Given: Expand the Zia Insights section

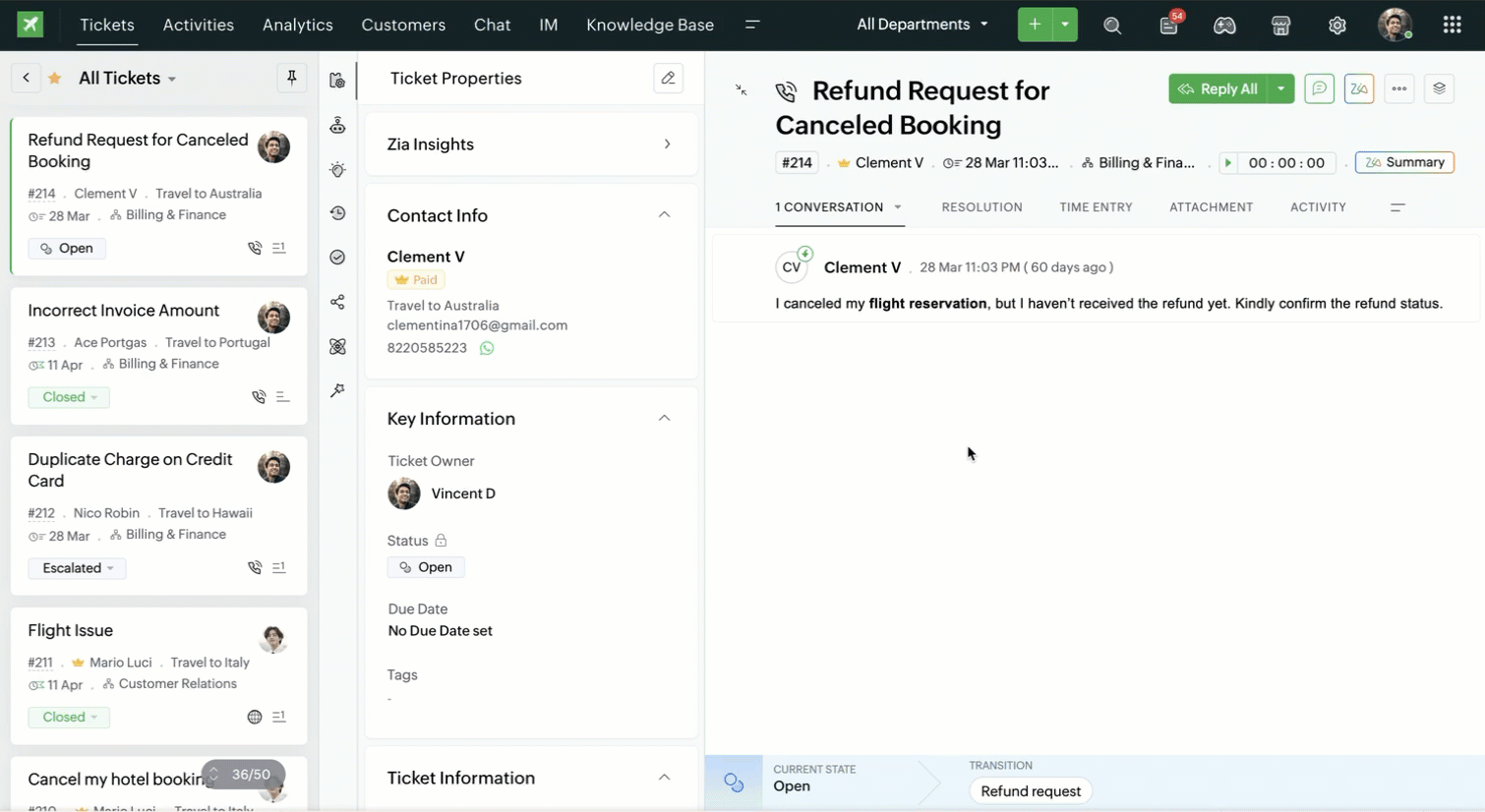Looking at the screenshot, I should coord(667,145).
